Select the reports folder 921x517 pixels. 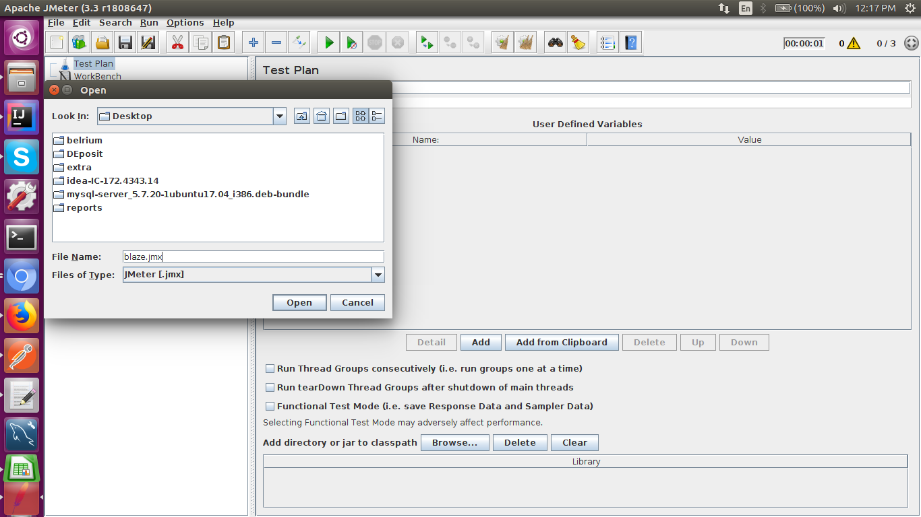tap(78, 207)
